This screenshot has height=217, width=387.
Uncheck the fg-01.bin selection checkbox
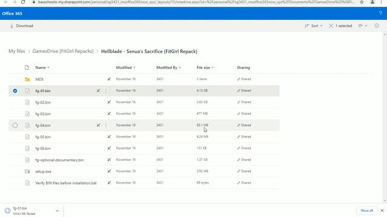(x=15, y=91)
